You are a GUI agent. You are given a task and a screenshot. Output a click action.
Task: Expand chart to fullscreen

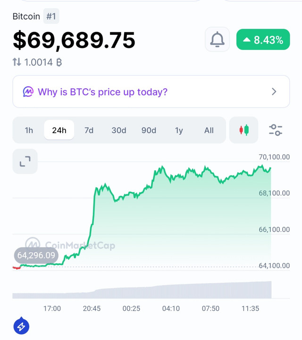25,161
